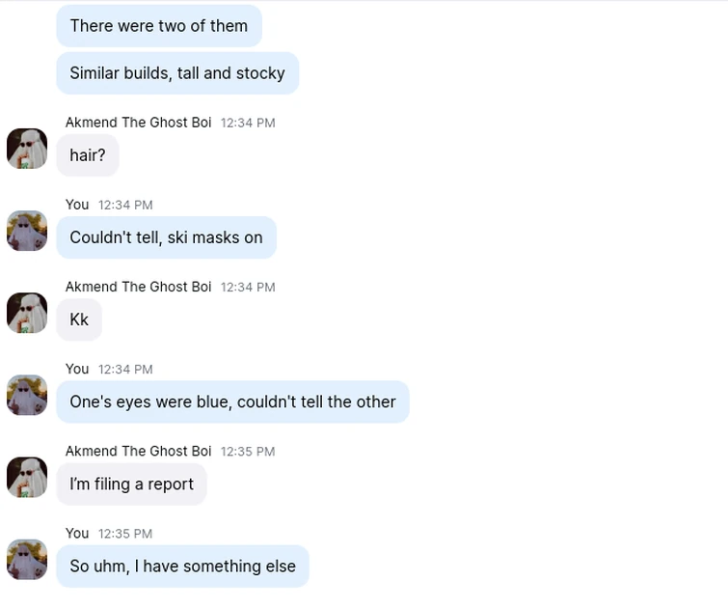Click the "You" label above the ski masks message
The height and width of the screenshot is (609, 728).
pos(77,205)
